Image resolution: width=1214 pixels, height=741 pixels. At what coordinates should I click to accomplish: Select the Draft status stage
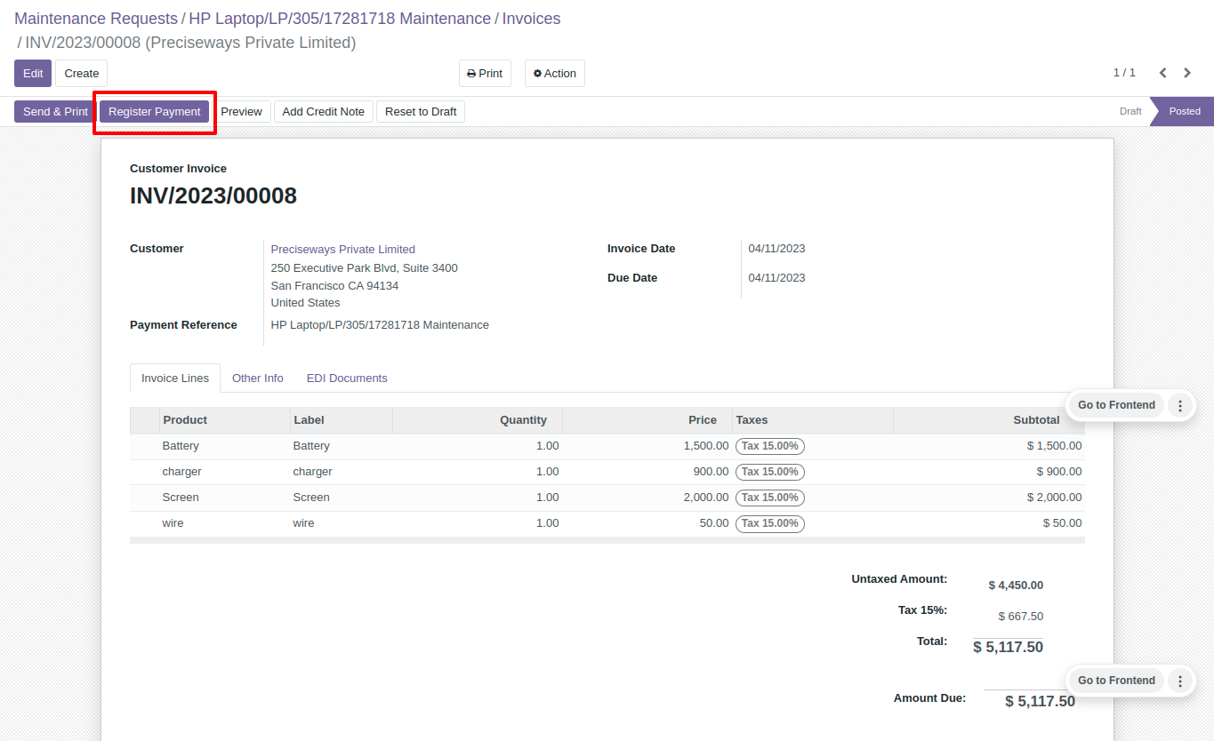pyautogui.click(x=1130, y=112)
